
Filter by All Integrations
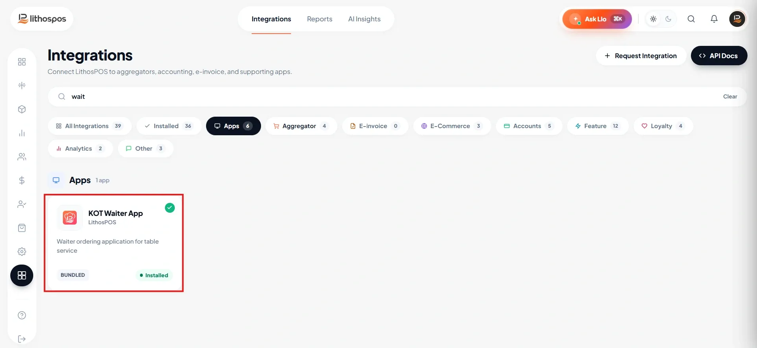click(x=90, y=126)
